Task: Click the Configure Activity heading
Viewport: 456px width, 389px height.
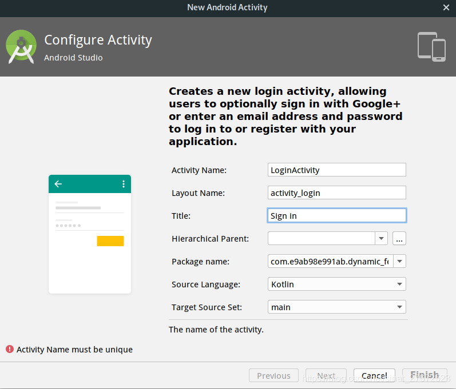Action: tap(98, 40)
